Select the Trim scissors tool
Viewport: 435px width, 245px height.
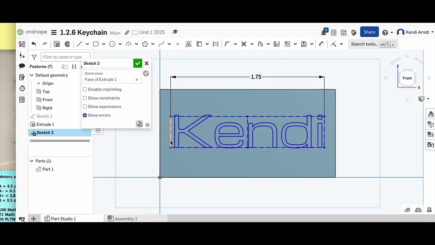click(244, 44)
